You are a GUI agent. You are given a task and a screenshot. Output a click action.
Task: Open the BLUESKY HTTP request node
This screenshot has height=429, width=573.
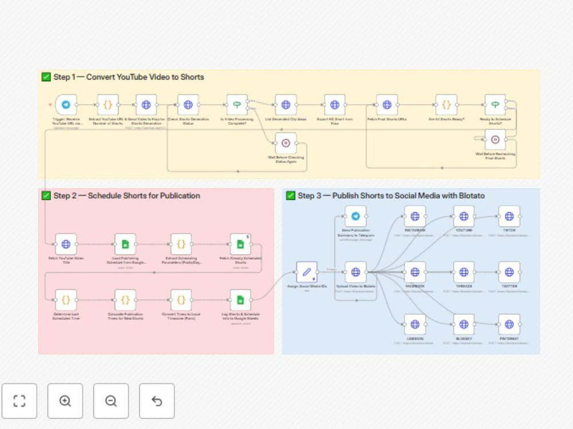click(464, 324)
